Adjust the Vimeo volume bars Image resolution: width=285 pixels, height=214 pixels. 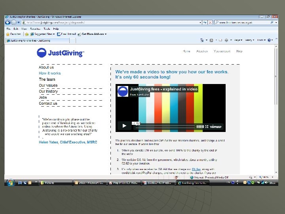pyautogui.click(x=200, y=126)
